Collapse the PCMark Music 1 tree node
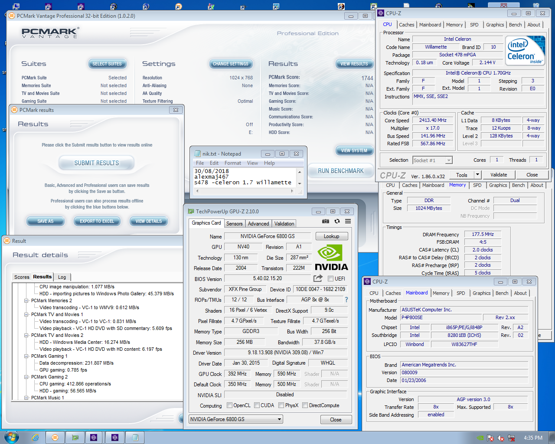The height and width of the screenshot is (444, 555). (x=26, y=398)
